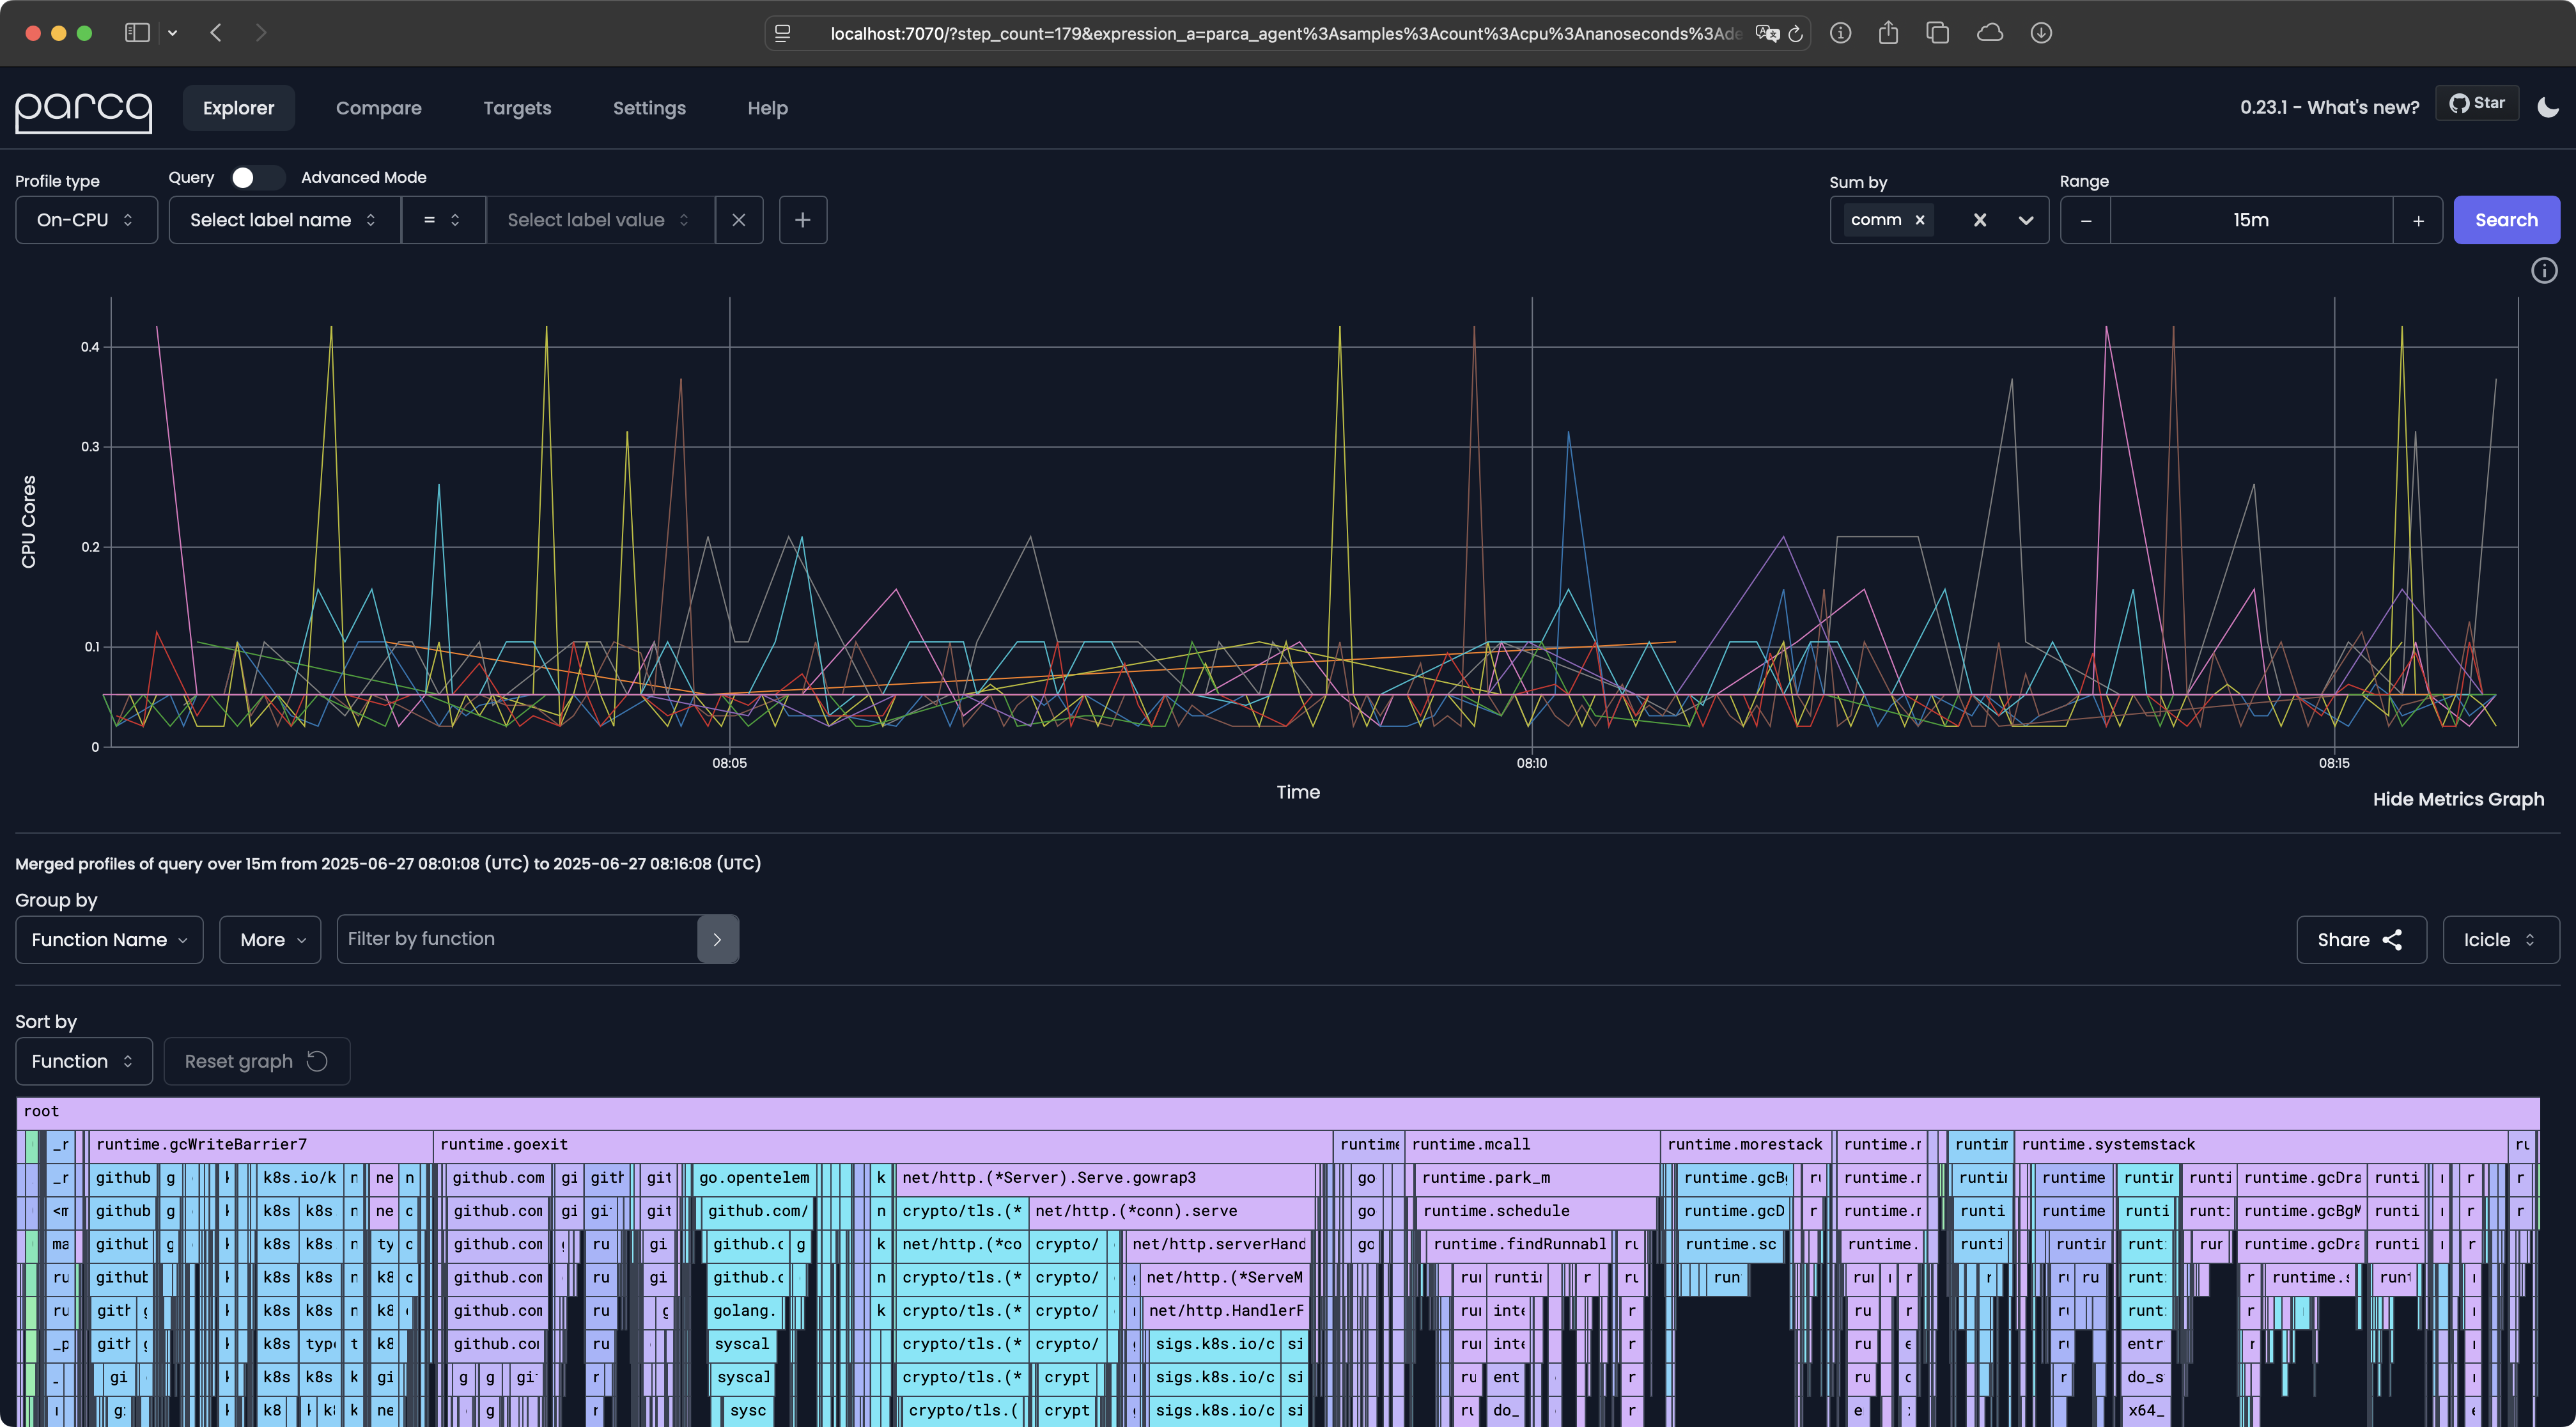Star the project on GitHub
The height and width of the screenshot is (1427, 2576).
(2477, 103)
